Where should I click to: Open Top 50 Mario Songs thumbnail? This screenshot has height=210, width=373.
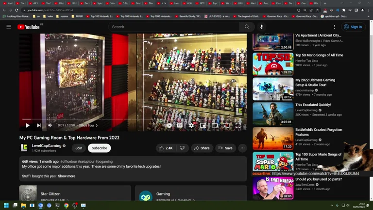[272, 64]
